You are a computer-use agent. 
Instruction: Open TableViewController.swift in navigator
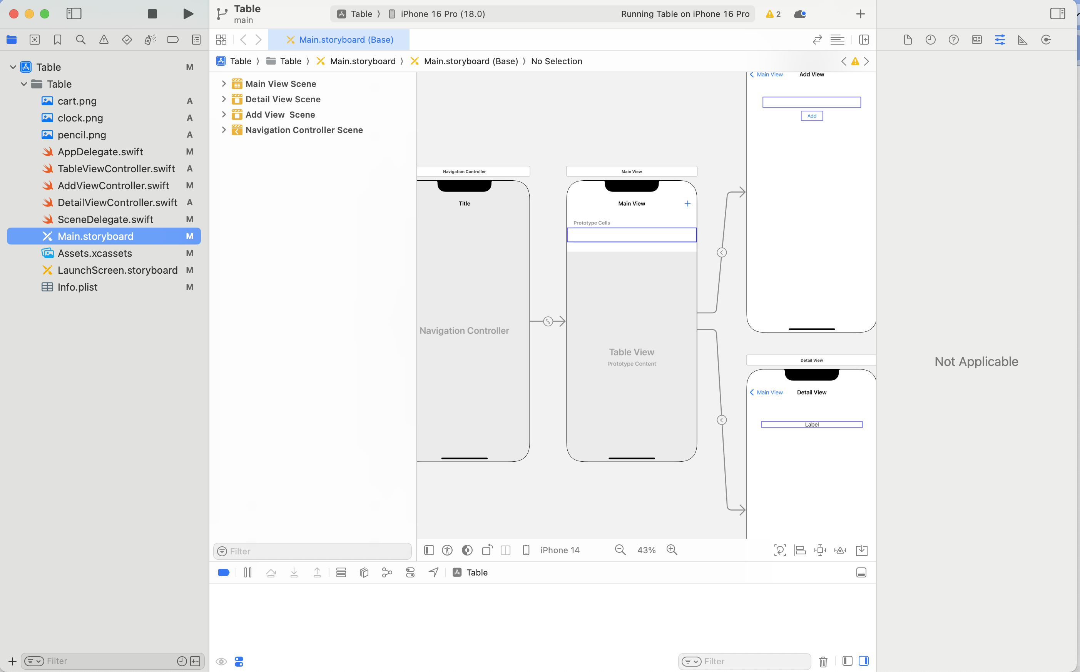click(x=116, y=168)
